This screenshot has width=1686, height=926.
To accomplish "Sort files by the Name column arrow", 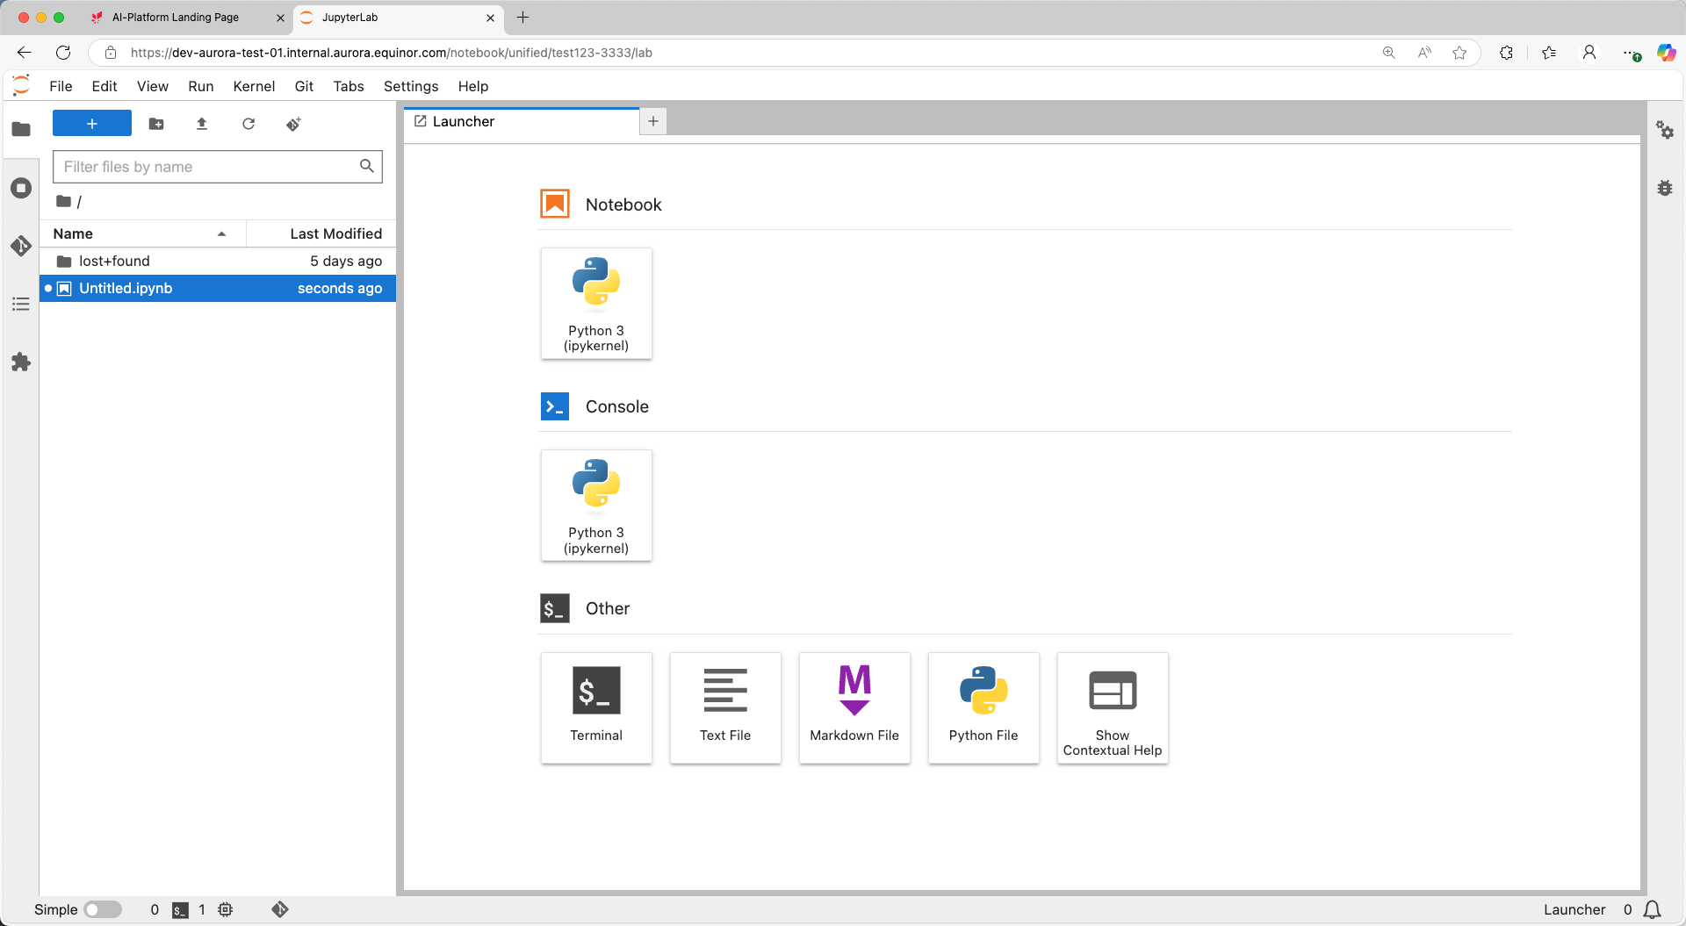I will click(x=221, y=233).
